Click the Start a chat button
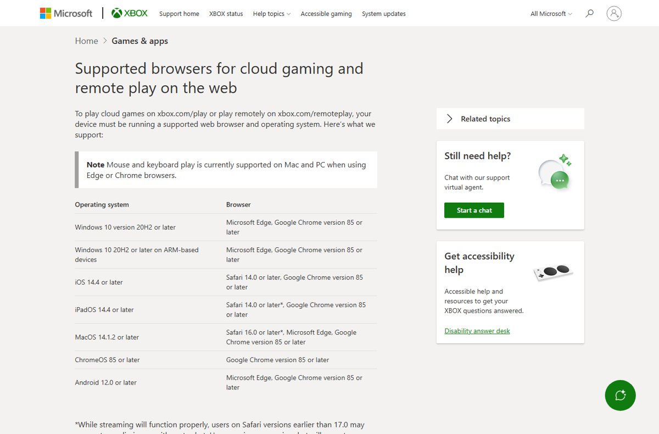Viewport: 659px width, 434px height. pos(474,210)
